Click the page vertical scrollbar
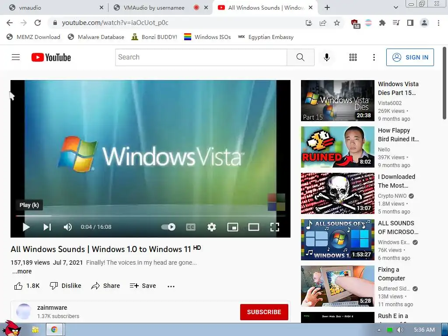448x336 pixels. 444,83
